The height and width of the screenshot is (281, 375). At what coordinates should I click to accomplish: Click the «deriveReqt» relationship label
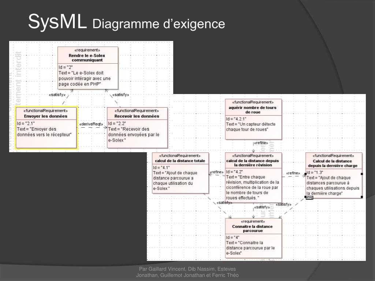91,124
